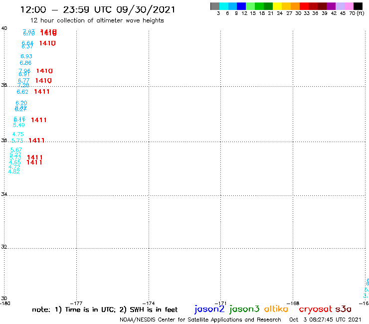Click the timestamp 'Oct 3 08:27:45 UTC 2021'
369x324 pixels.
click(x=325, y=320)
